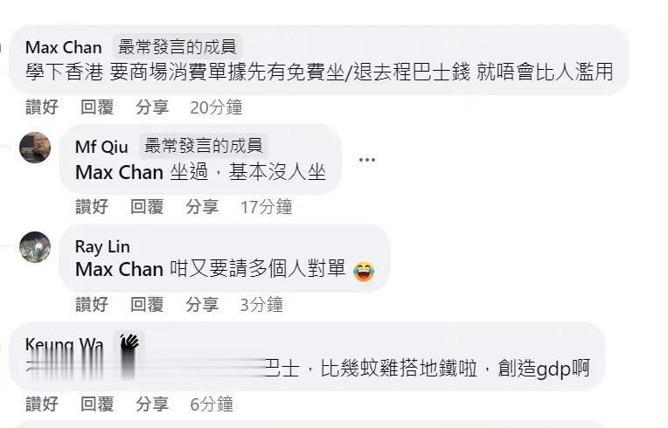Like Ray Lin's reply with 讚好

[x=92, y=305]
